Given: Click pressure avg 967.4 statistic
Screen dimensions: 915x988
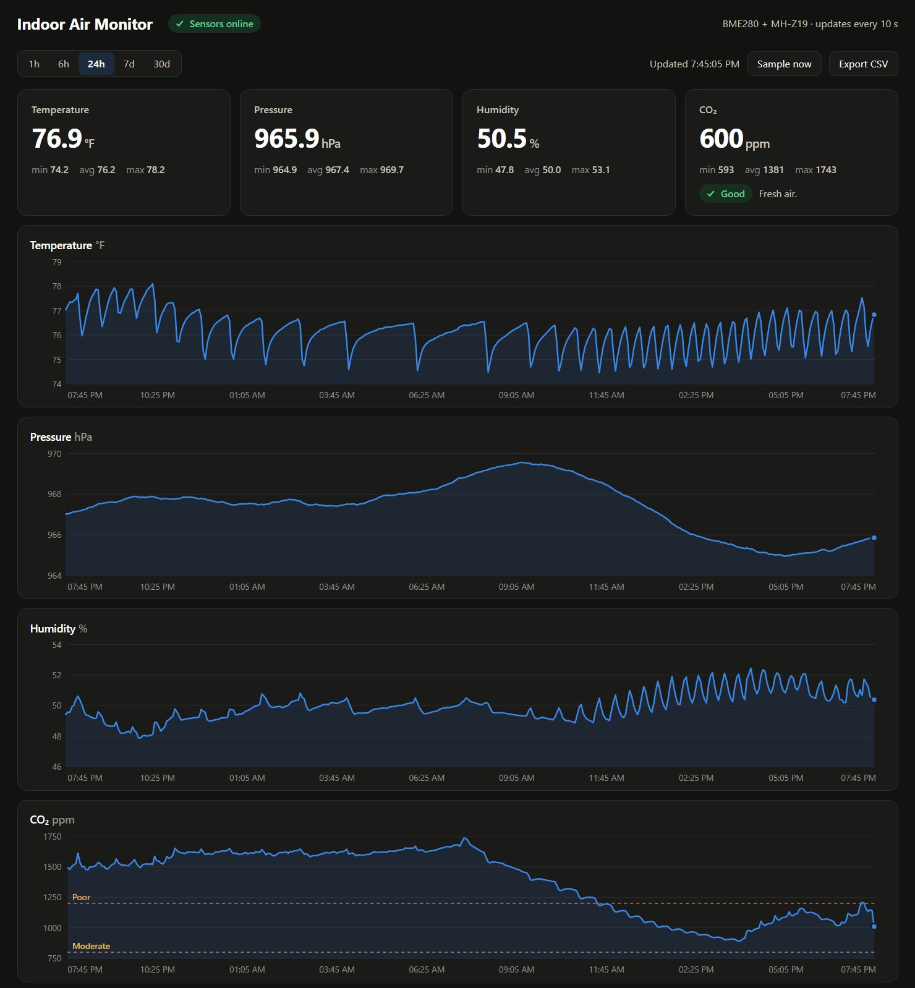Looking at the screenshot, I should (x=328, y=170).
